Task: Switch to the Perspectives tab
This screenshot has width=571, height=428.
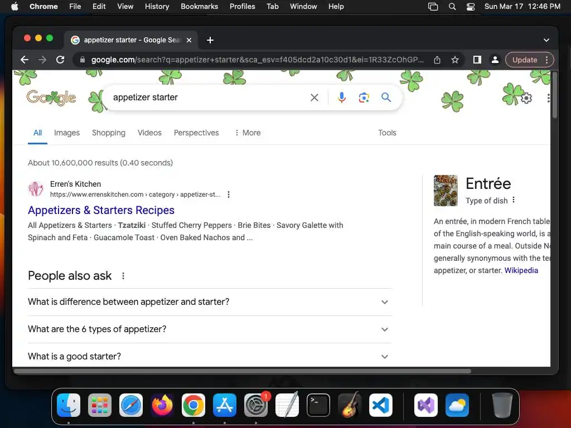Action: [x=196, y=133]
